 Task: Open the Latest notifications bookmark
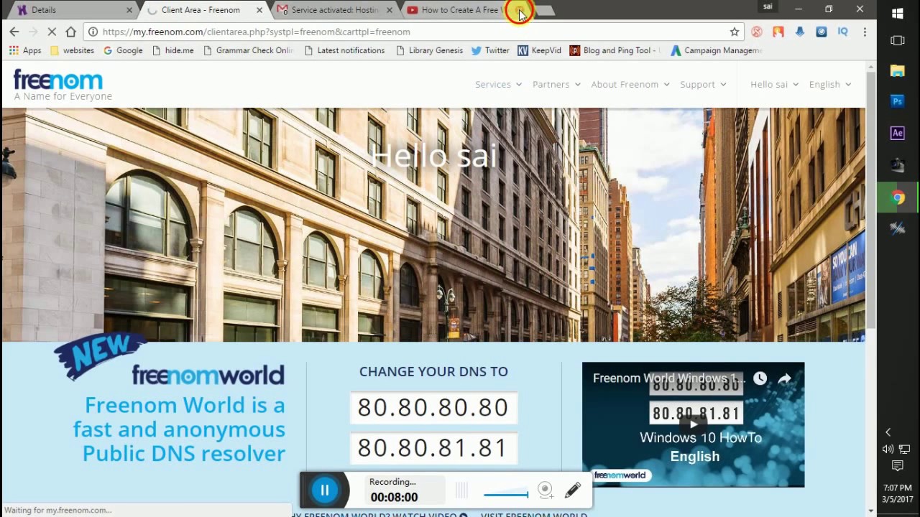click(344, 50)
